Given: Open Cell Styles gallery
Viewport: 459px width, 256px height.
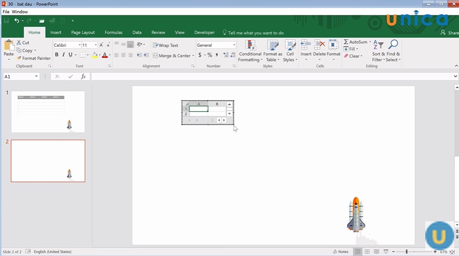Looking at the screenshot, I should click(290, 51).
